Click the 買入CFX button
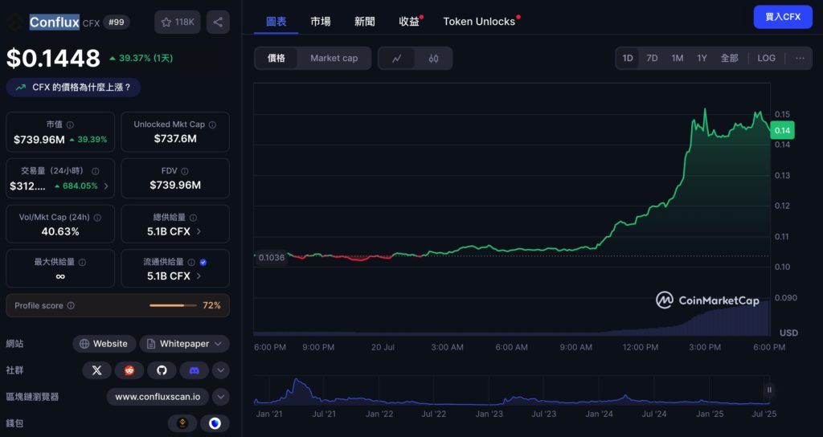Viewport: 823px width, 437px height. (783, 17)
